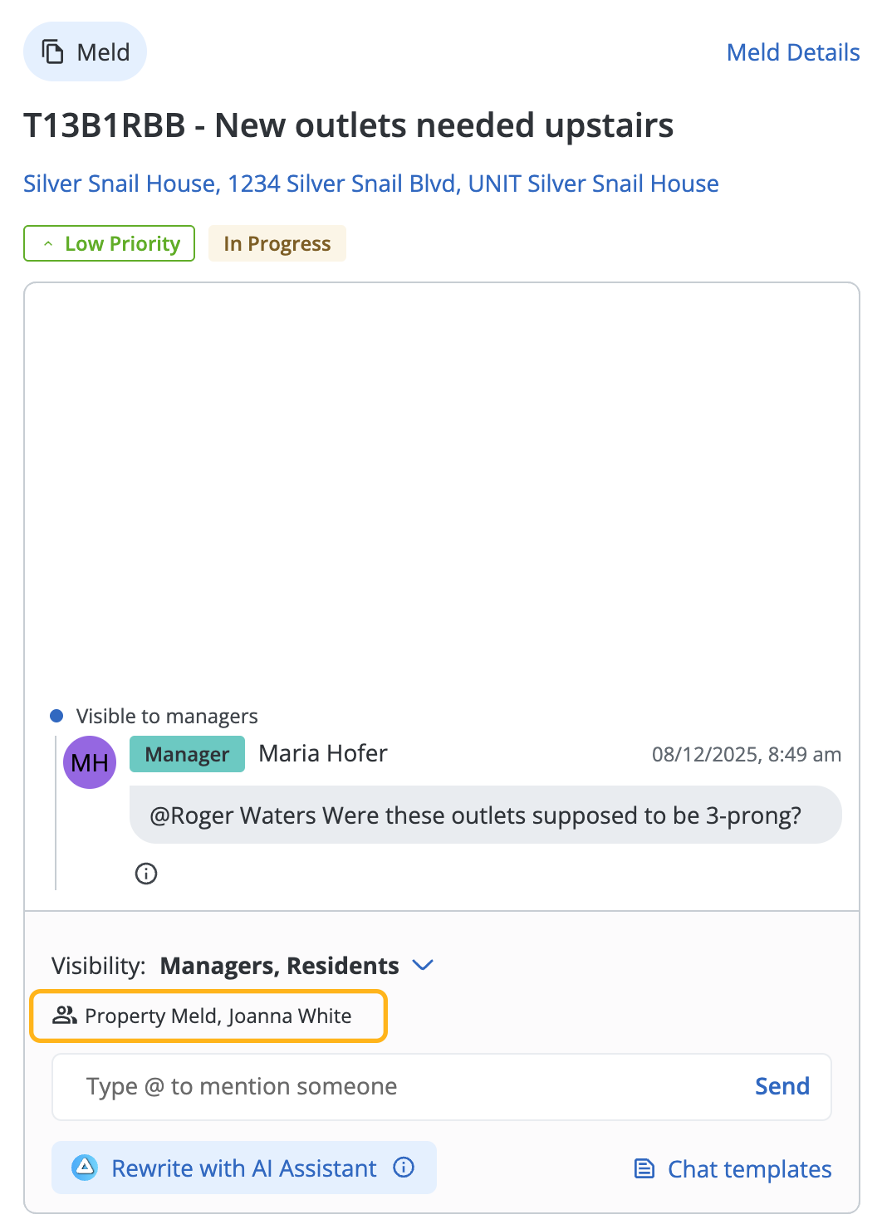This screenshot has height=1229, width=882.
Task: Click Rewrite with AI Assistant button
Action: pyautogui.click(x=244, y=1168)
